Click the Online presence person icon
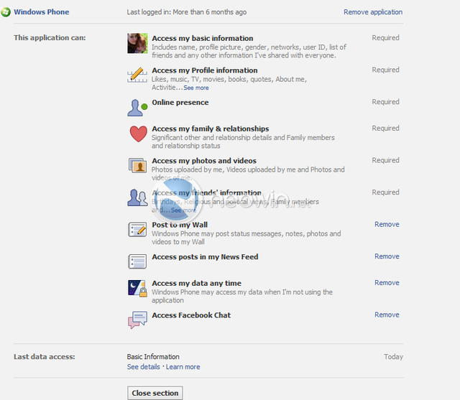460x400 pixels. 137,108
